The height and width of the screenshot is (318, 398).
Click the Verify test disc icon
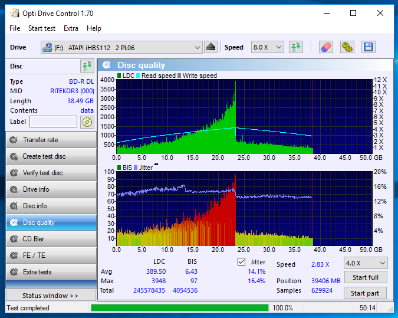14,173
